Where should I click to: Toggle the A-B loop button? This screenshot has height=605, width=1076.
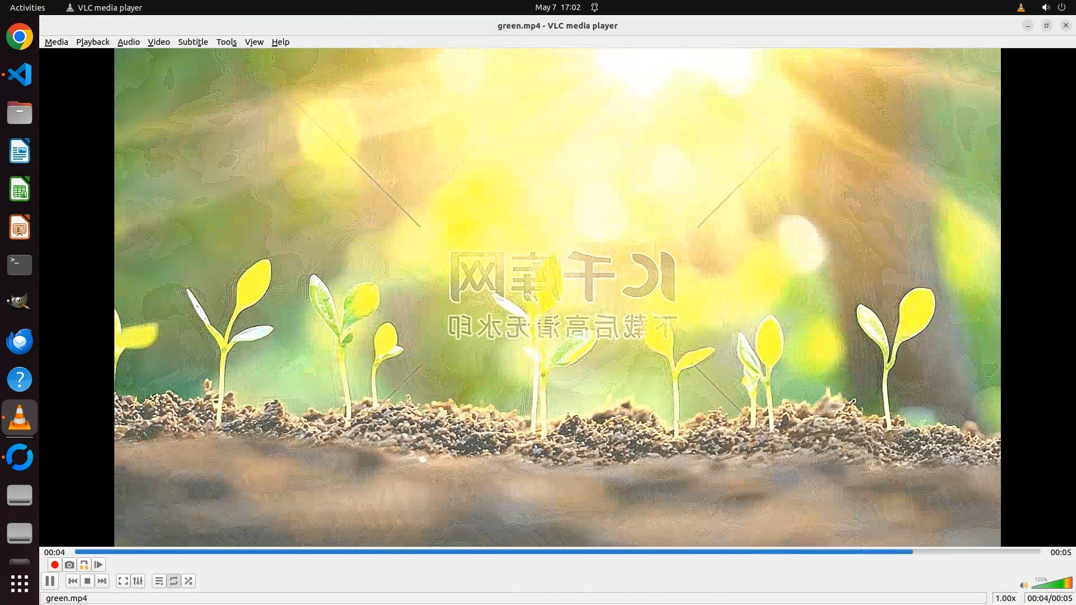84,565
